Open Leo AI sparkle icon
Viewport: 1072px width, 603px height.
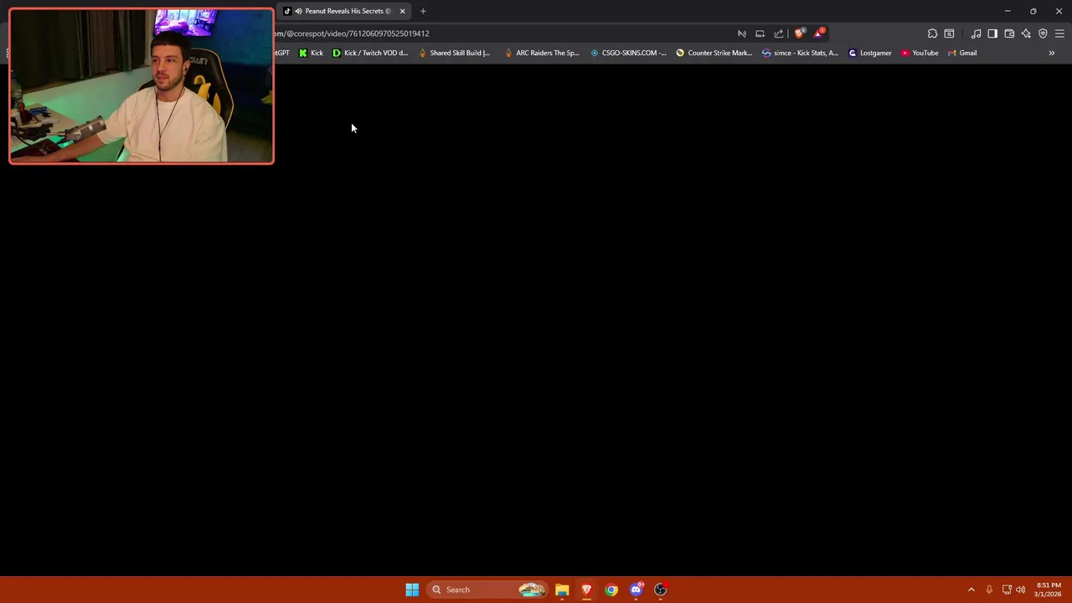(x=1026, y=33)
